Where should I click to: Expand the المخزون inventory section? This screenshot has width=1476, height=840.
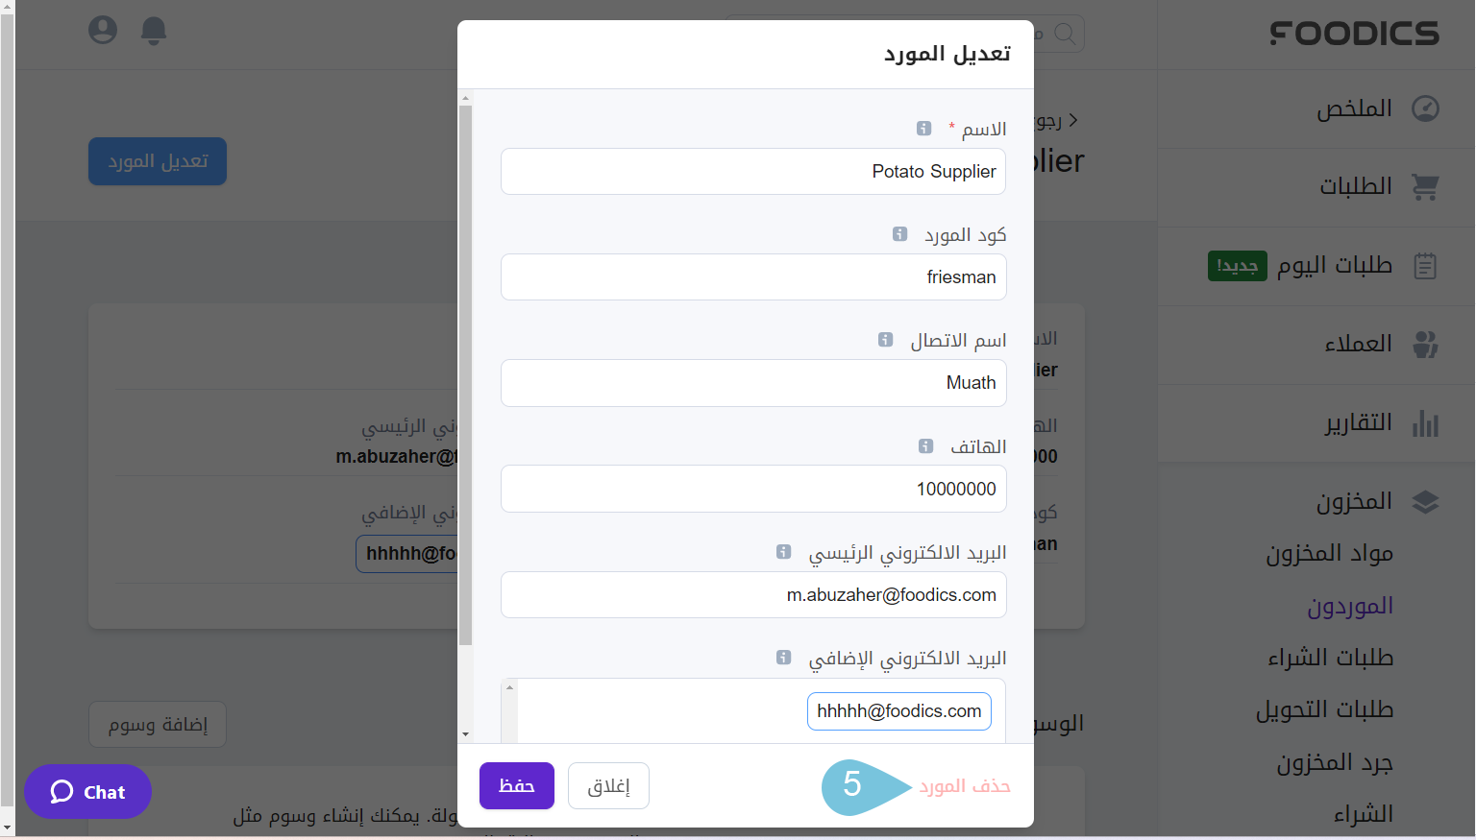[x=1354, y=501]
